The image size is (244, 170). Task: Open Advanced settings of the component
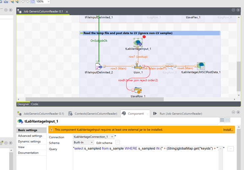[31, 136]
